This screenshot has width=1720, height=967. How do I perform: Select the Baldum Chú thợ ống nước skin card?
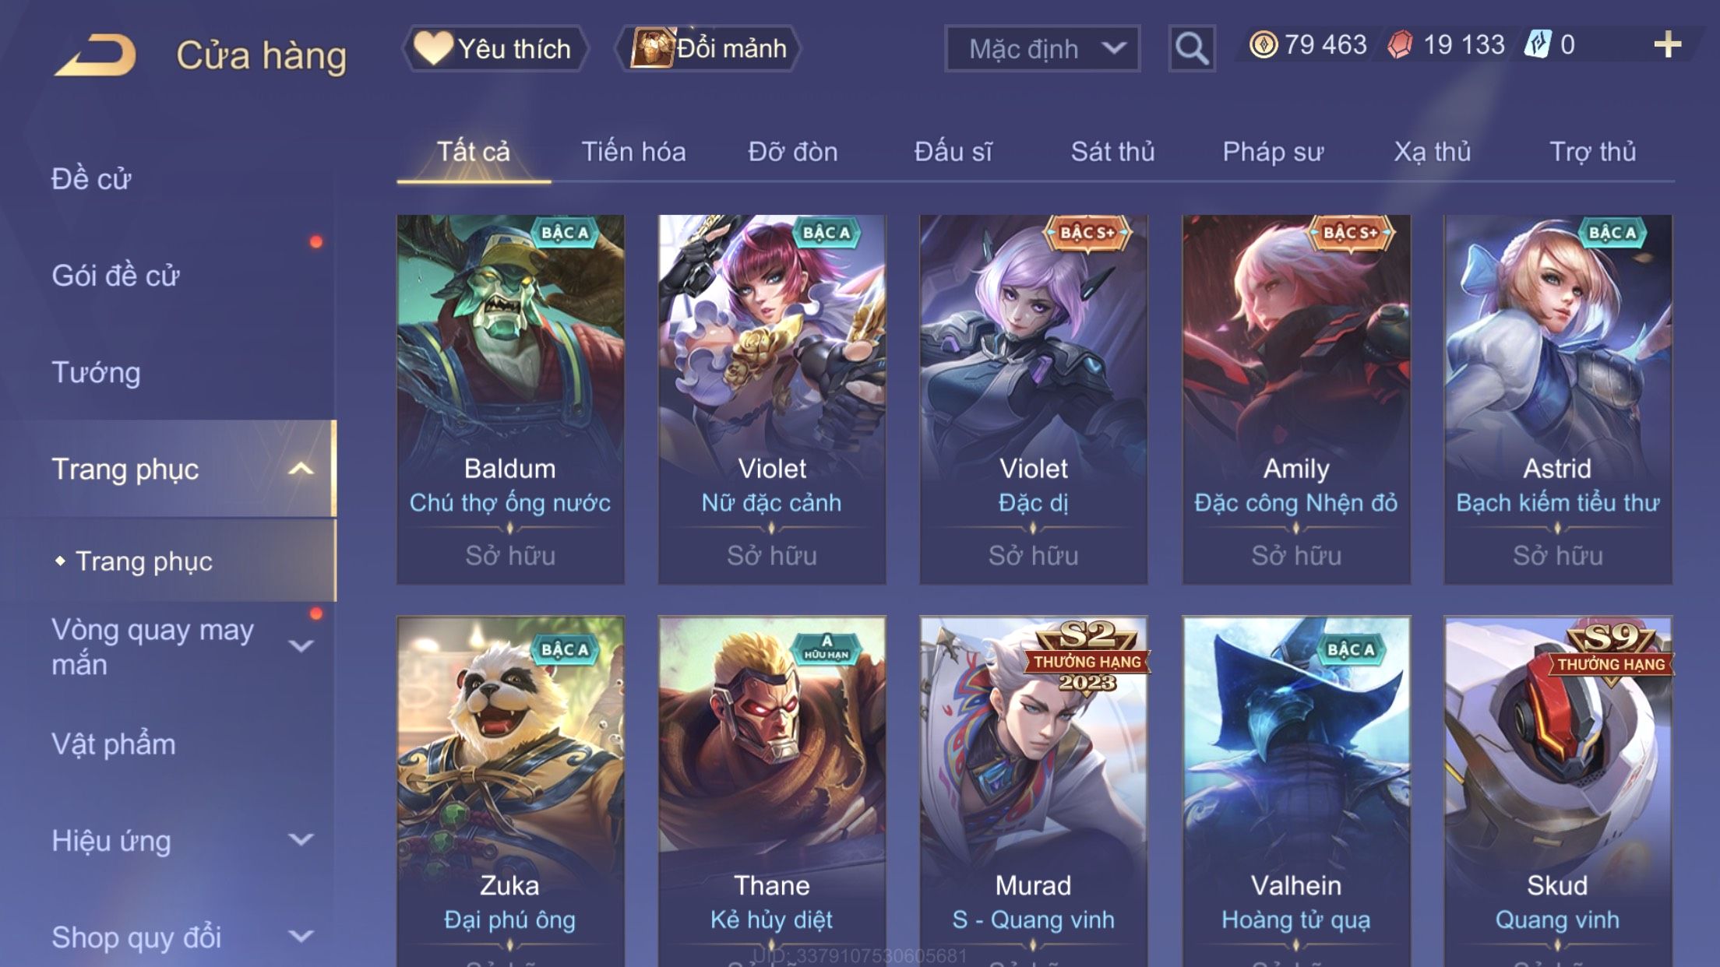pyautogui.click(x=510, y=399)
